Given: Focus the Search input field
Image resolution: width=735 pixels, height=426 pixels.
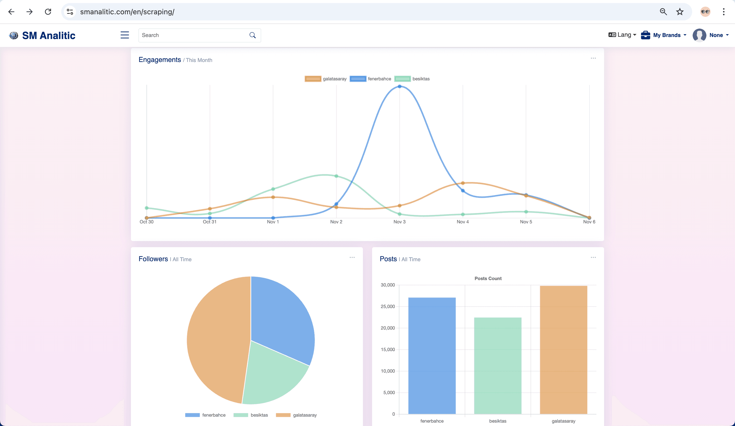Looking at the screenshot, I should click(194, 35).
